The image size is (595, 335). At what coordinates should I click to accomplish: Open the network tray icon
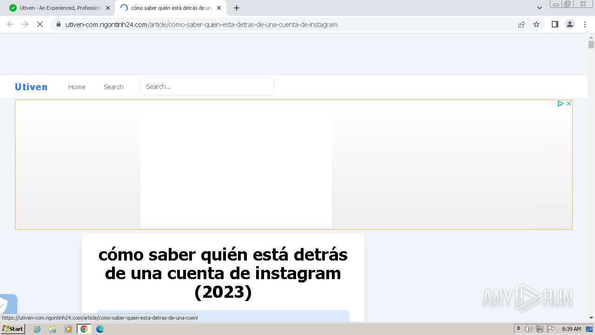pos(540,329)
